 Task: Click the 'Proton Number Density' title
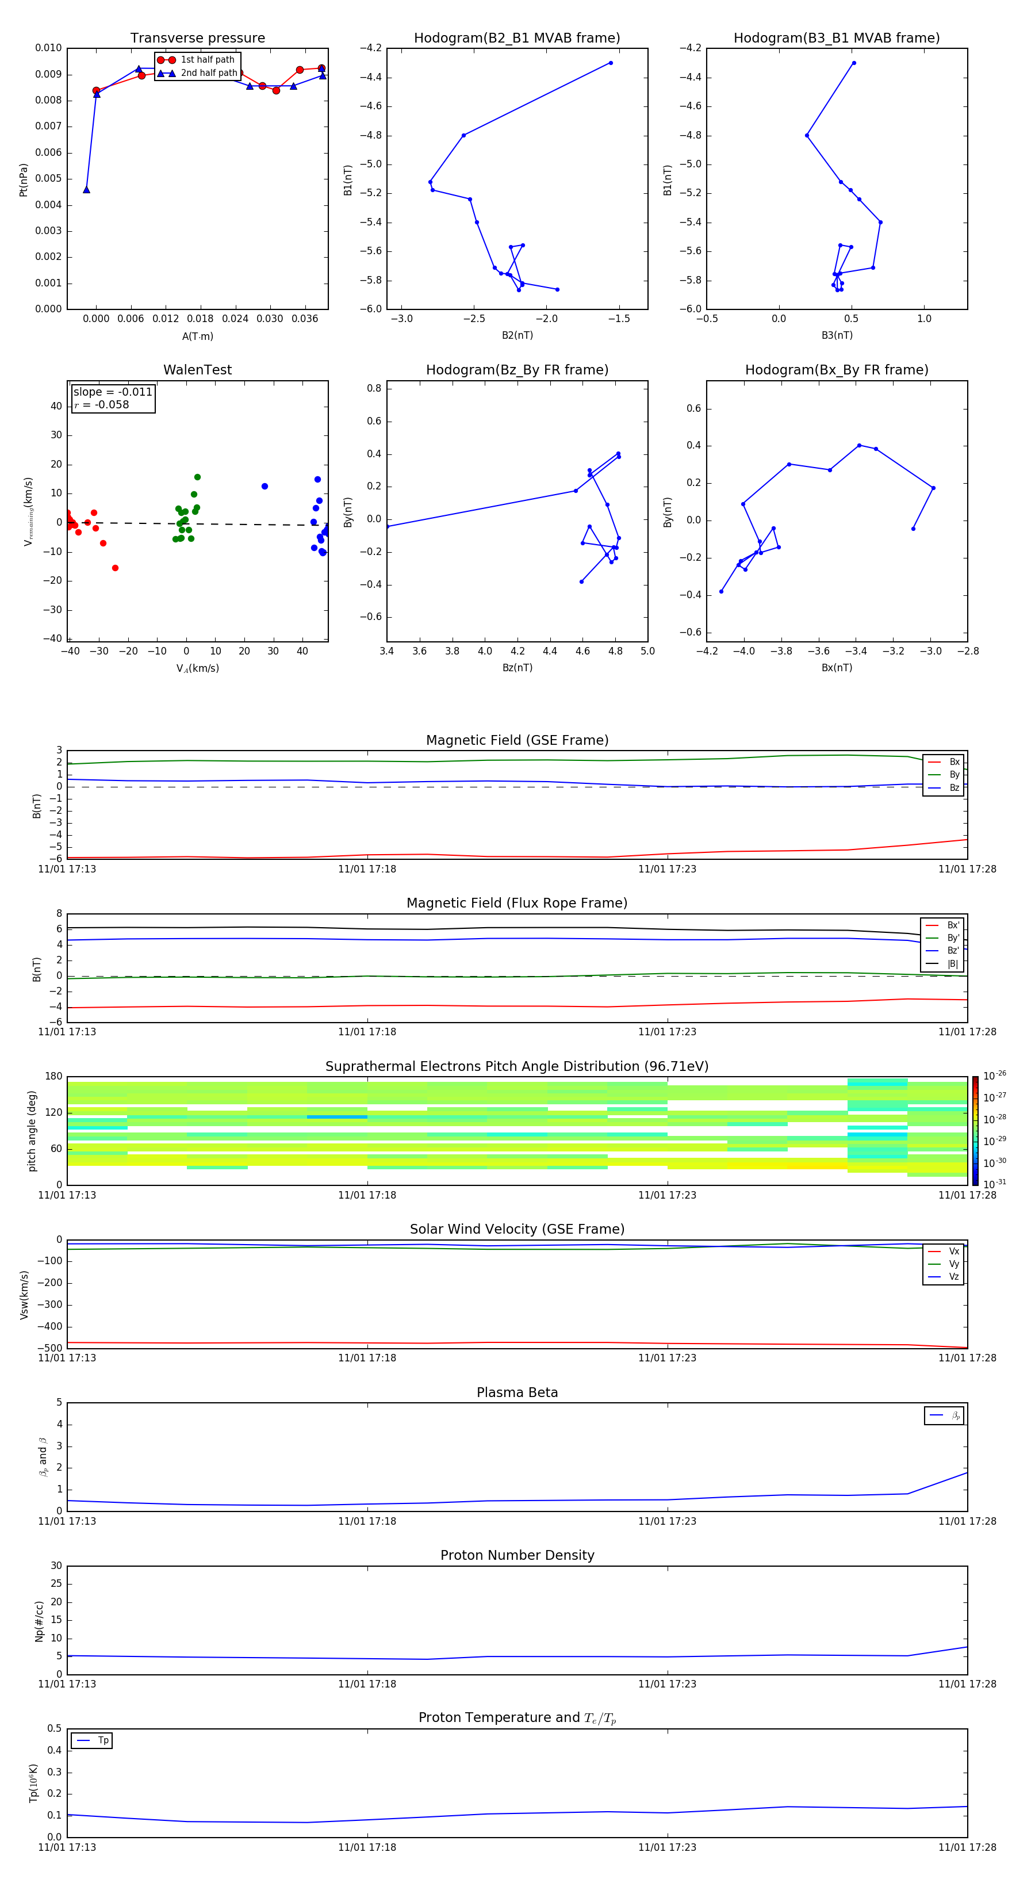pyautogui.click(x=517, y=1555)
